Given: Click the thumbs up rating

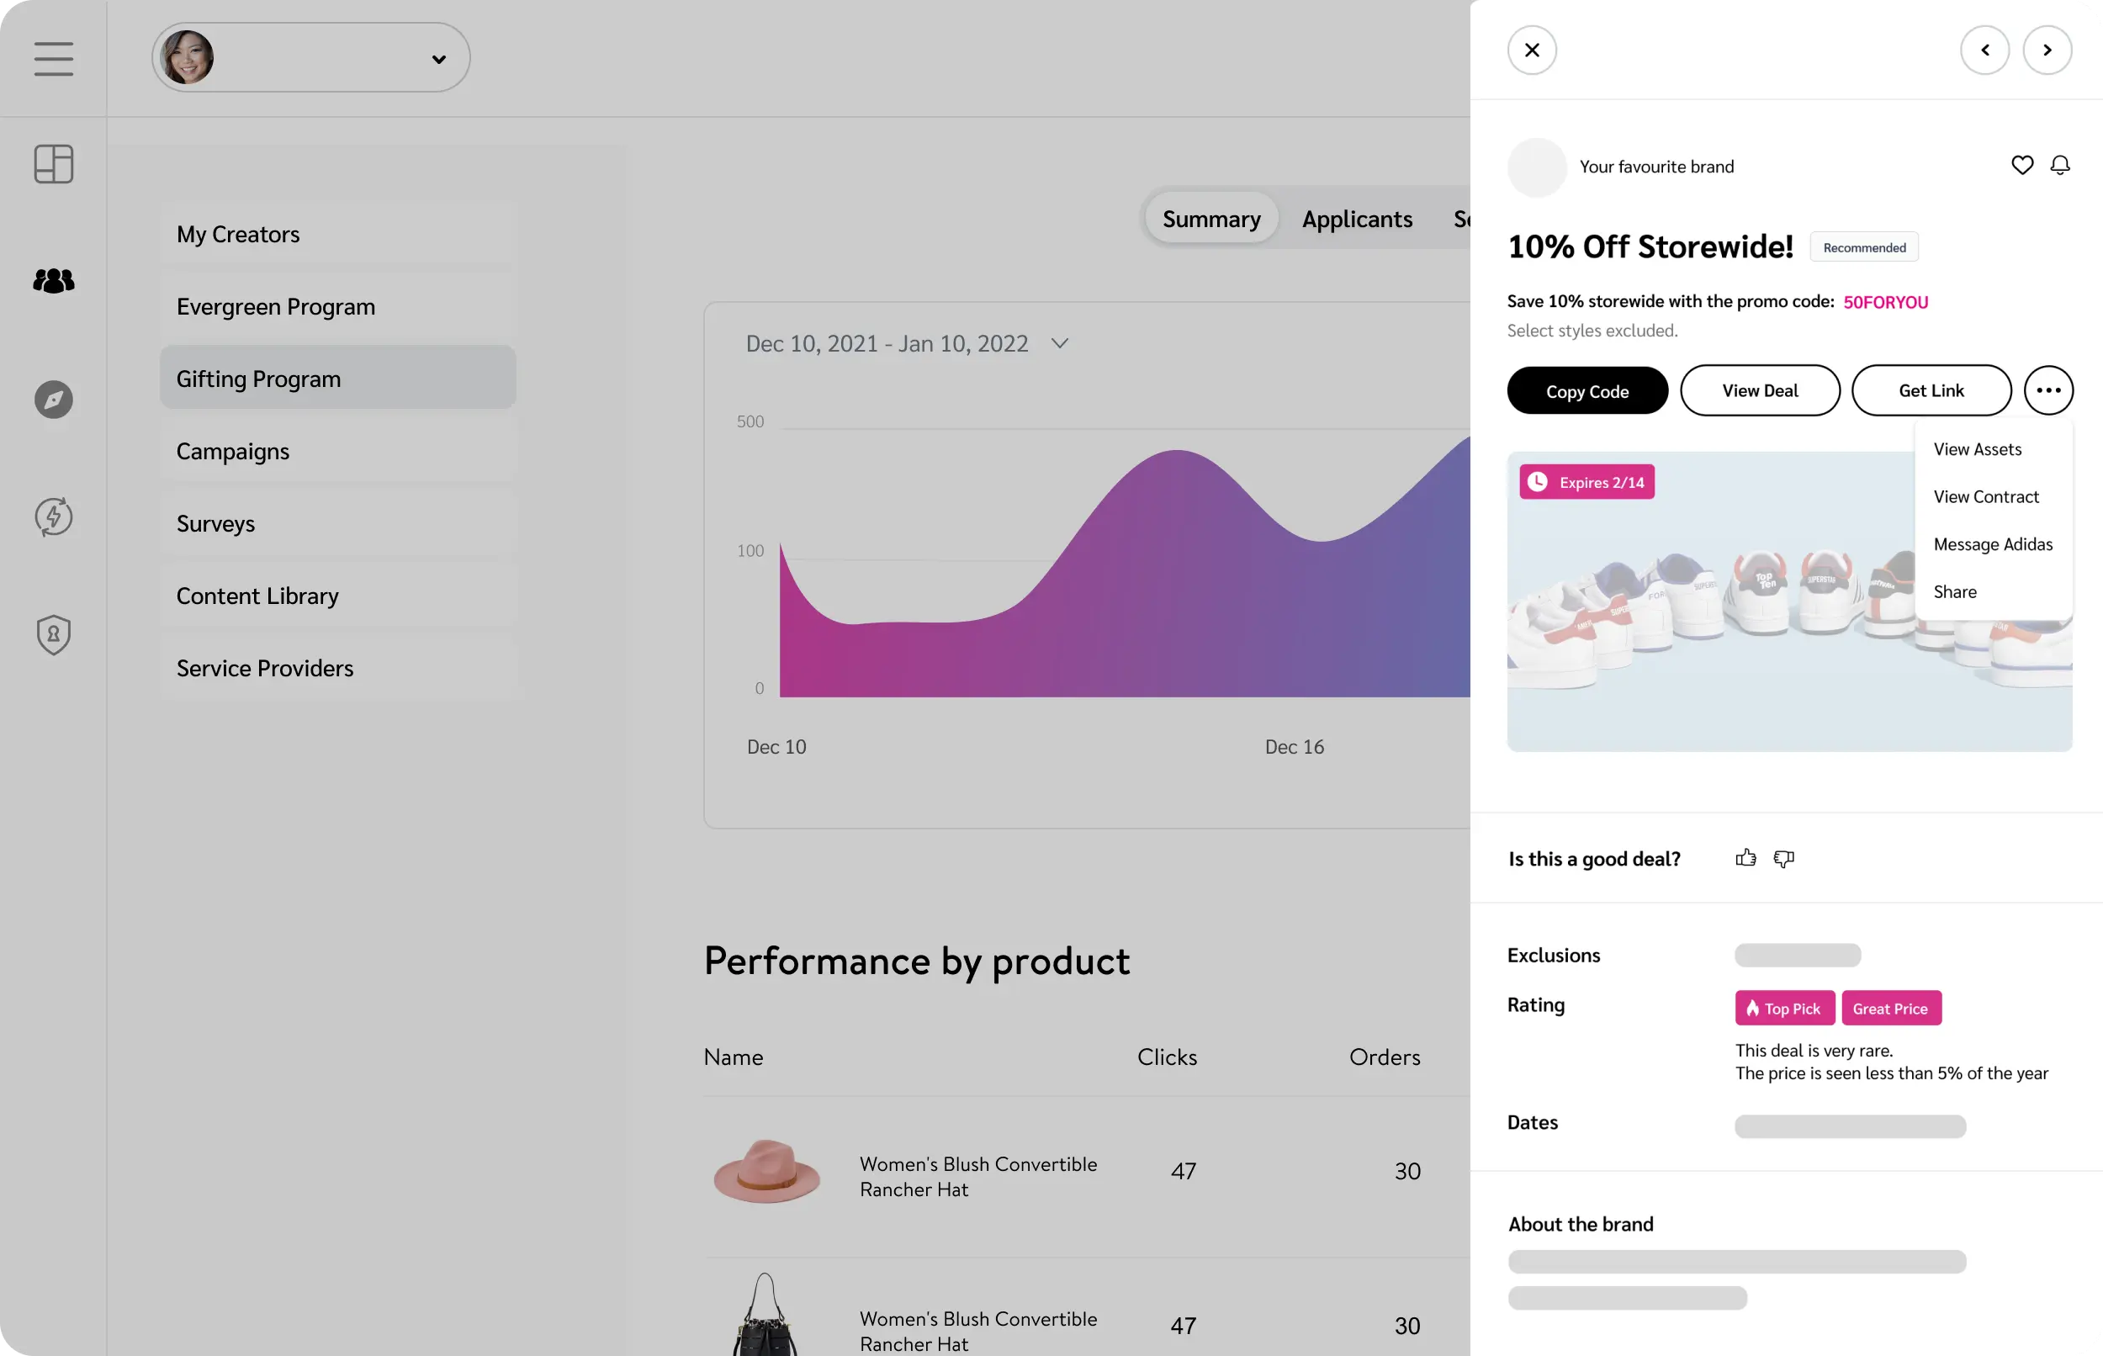Looking at the screenshot, I should (x=1745, y=859).
